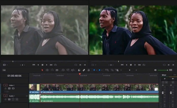The image size is (177, 108).
Task: Open the blue marker color dropdown
Action: pyautogui.click(x=102, y=70)
